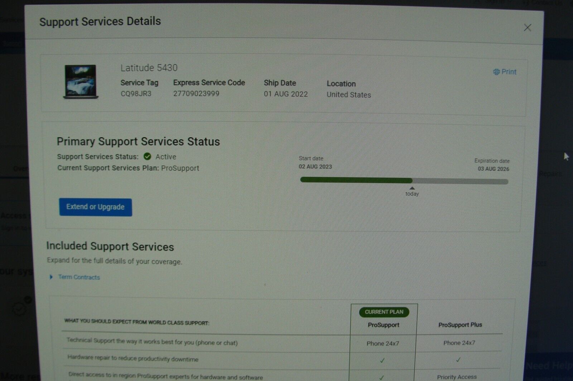The image size is (573, 381).
Task: Open the Term Contracts link
Action: (79, 277)
